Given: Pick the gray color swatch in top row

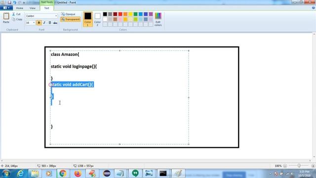Looking at the screenshot, I should pos(110,14).
